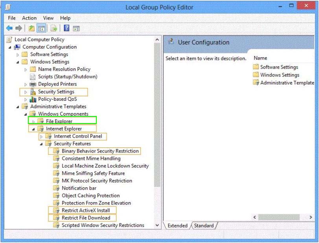The width and height of the screenshot is (319, 243).
Task: Select Binary Behavior Security Restriction
Action: [x=100, y=151]
